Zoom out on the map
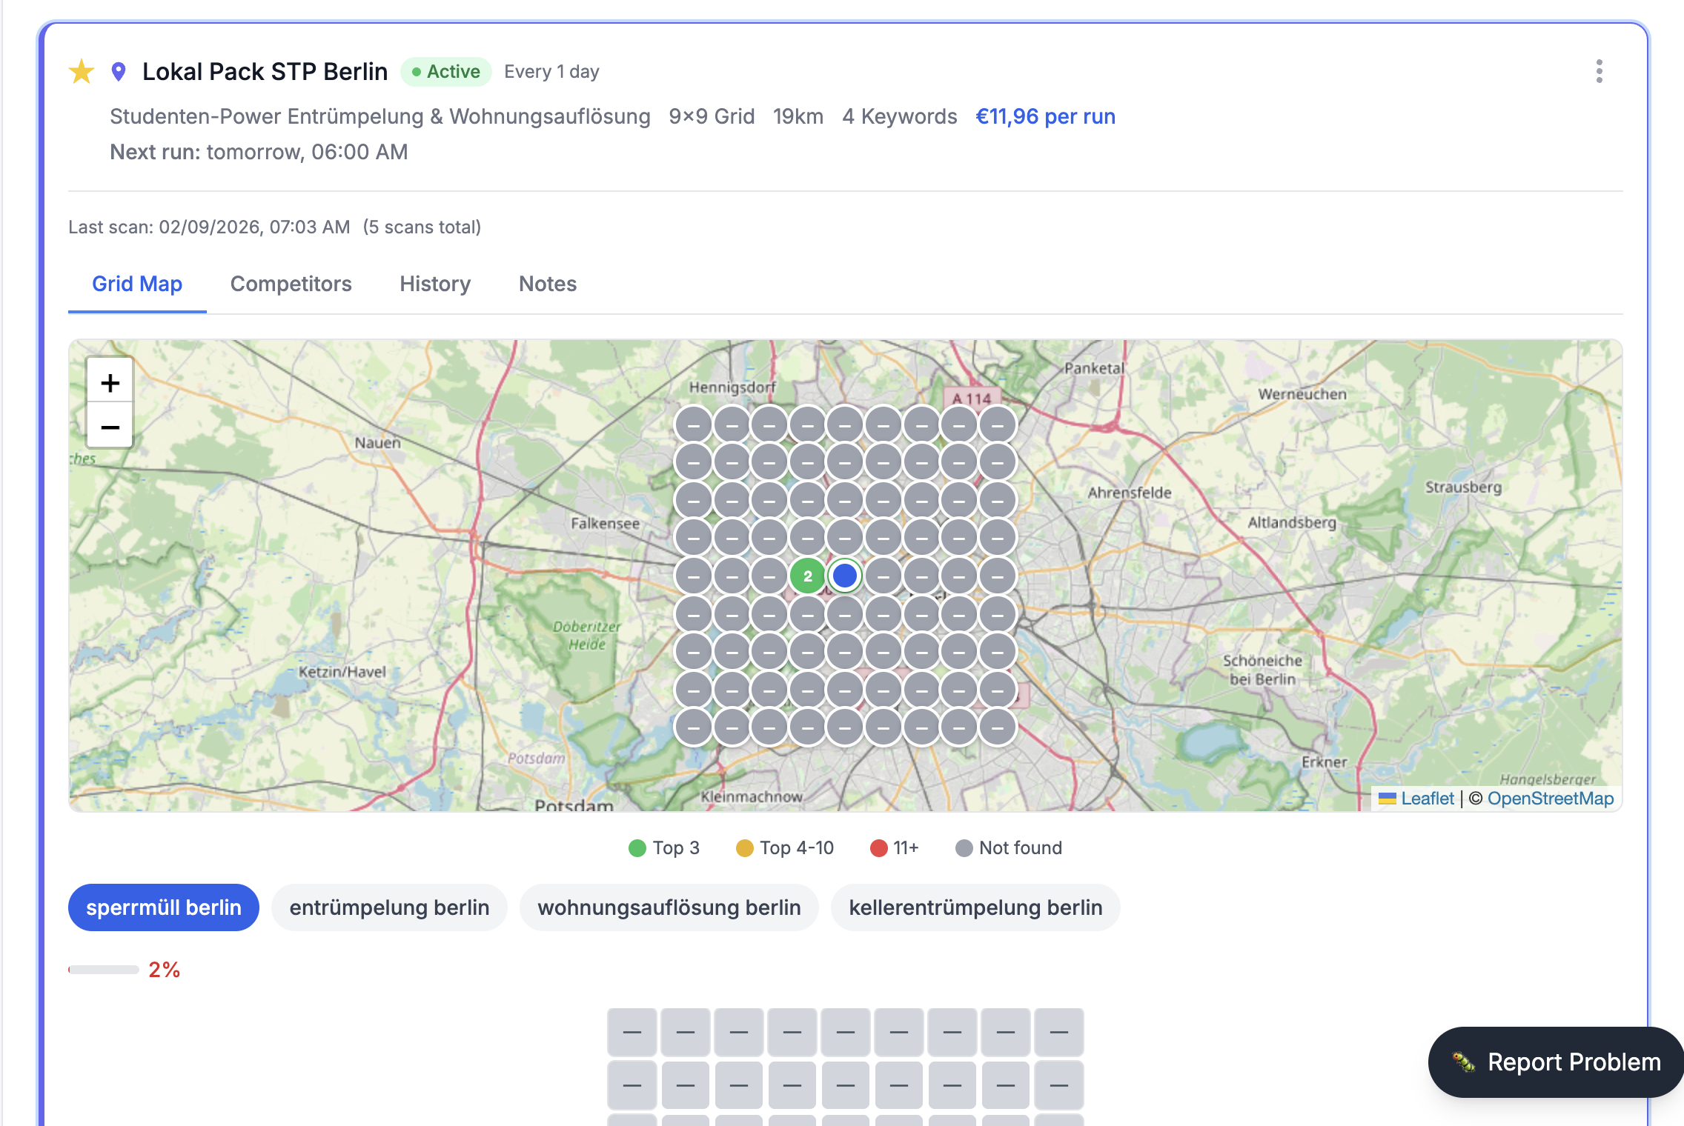Image resolution: width=1684 pixels, height=1126 pixels. [110, 427]
